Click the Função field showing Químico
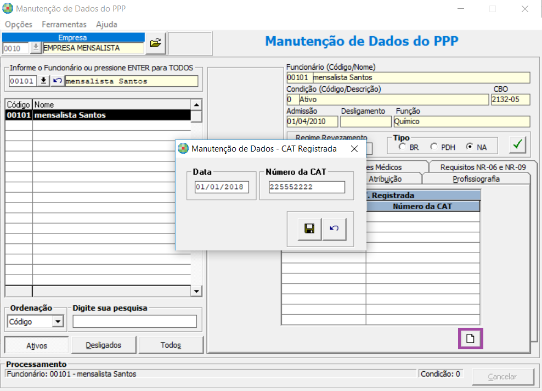Screen dimensions: 542x391 coord(461,121)
